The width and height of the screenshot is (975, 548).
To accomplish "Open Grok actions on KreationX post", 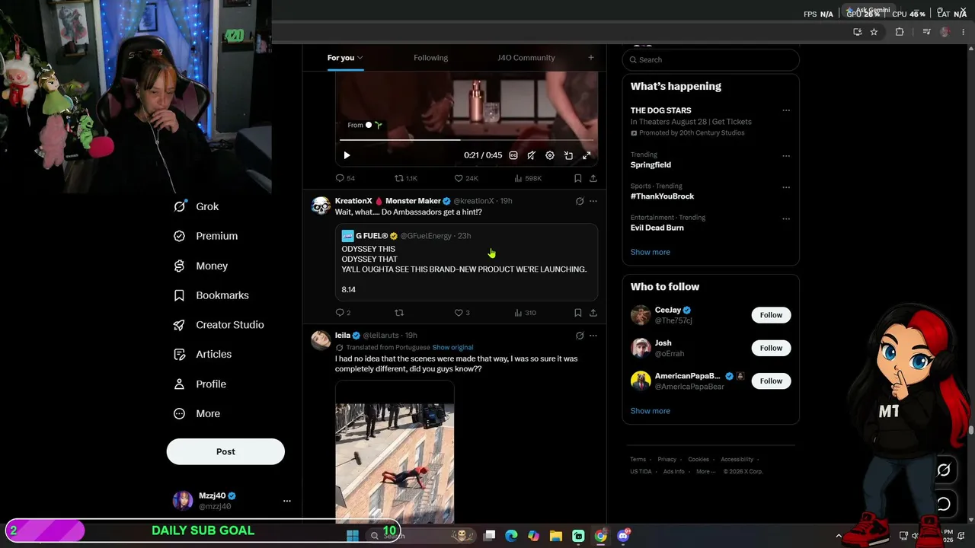I will (580, 201).
